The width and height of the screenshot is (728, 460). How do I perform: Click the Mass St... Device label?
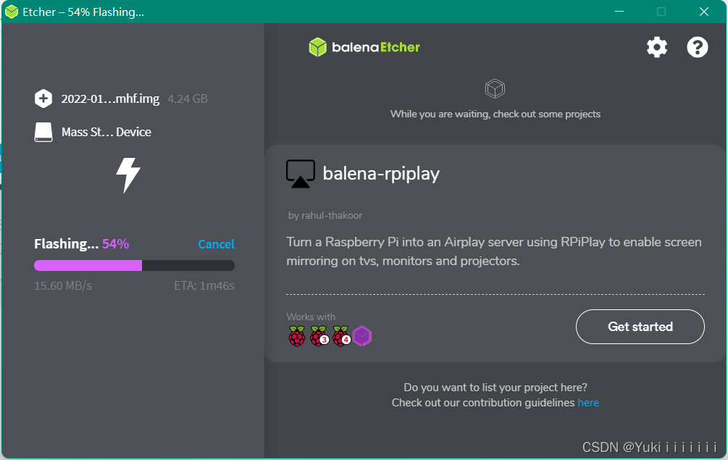point(106,133)
